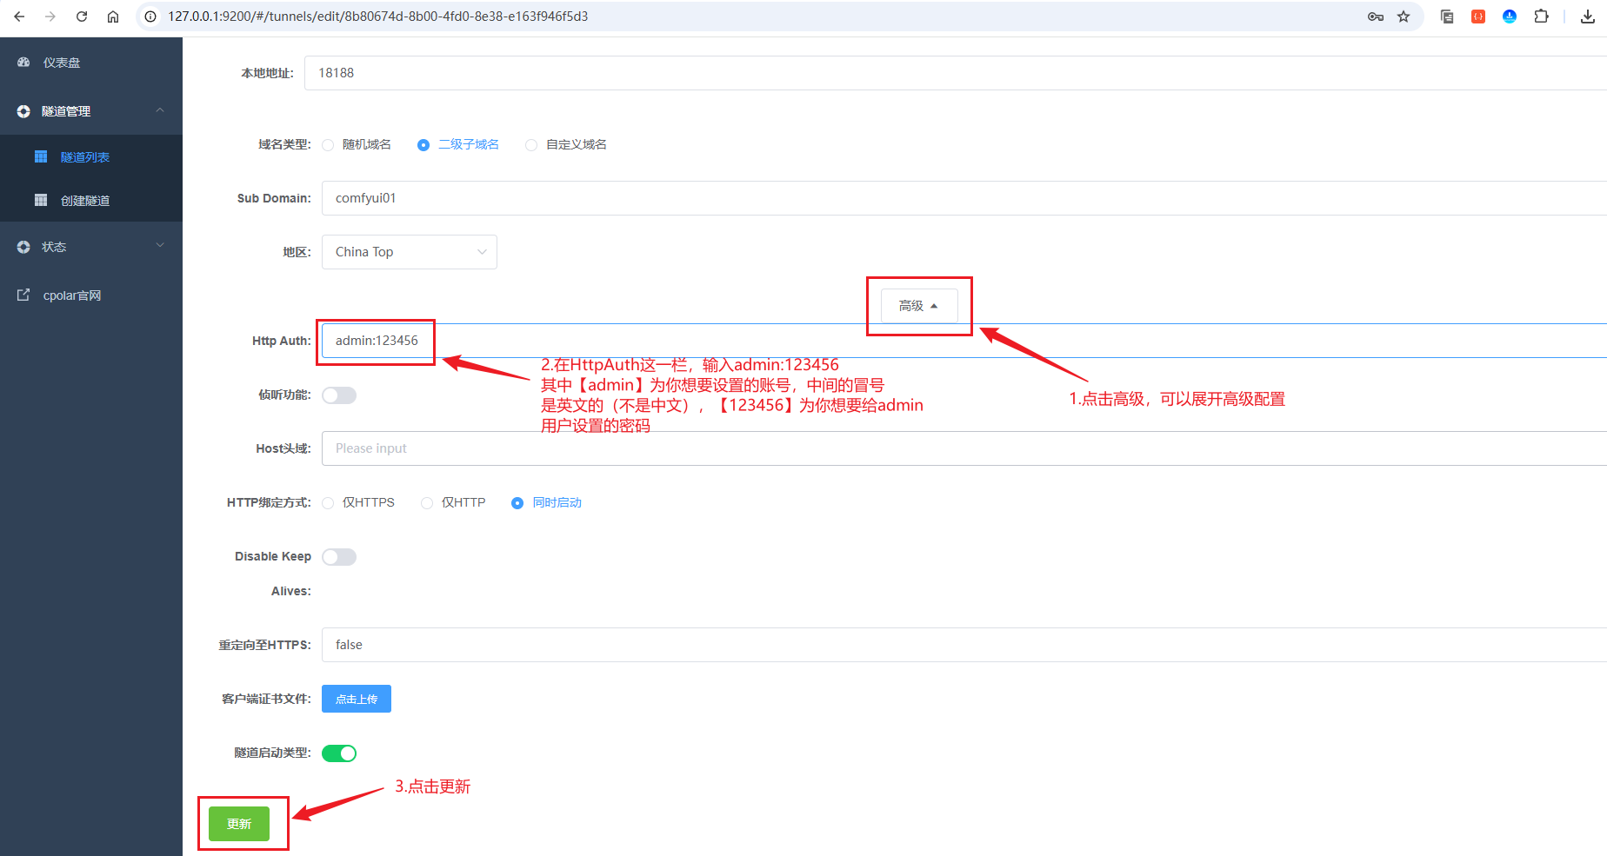1607x856 pixels.
Task: Select 二级子域名 domain type
Action: tap(423, 145)
